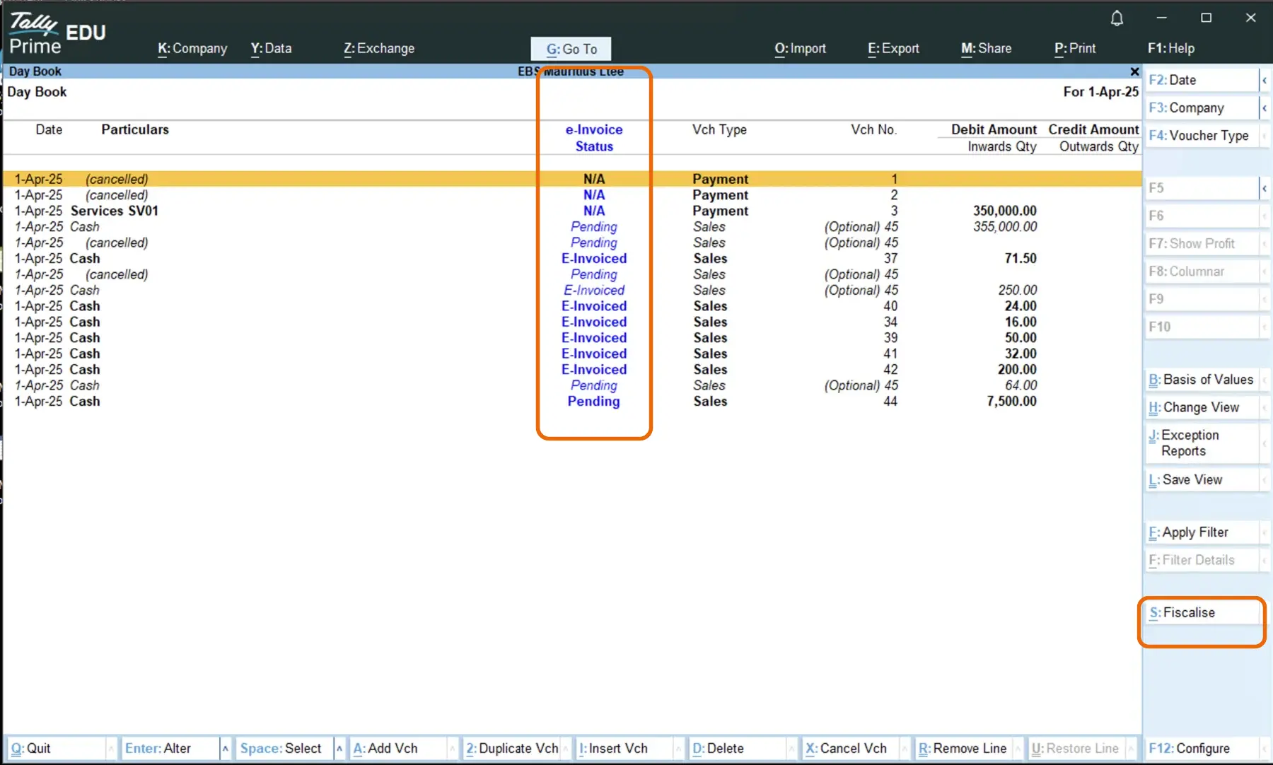Open the K: Company menu
The width and height of the screenshot is (1273, 765).
click(x=192, y=48)
